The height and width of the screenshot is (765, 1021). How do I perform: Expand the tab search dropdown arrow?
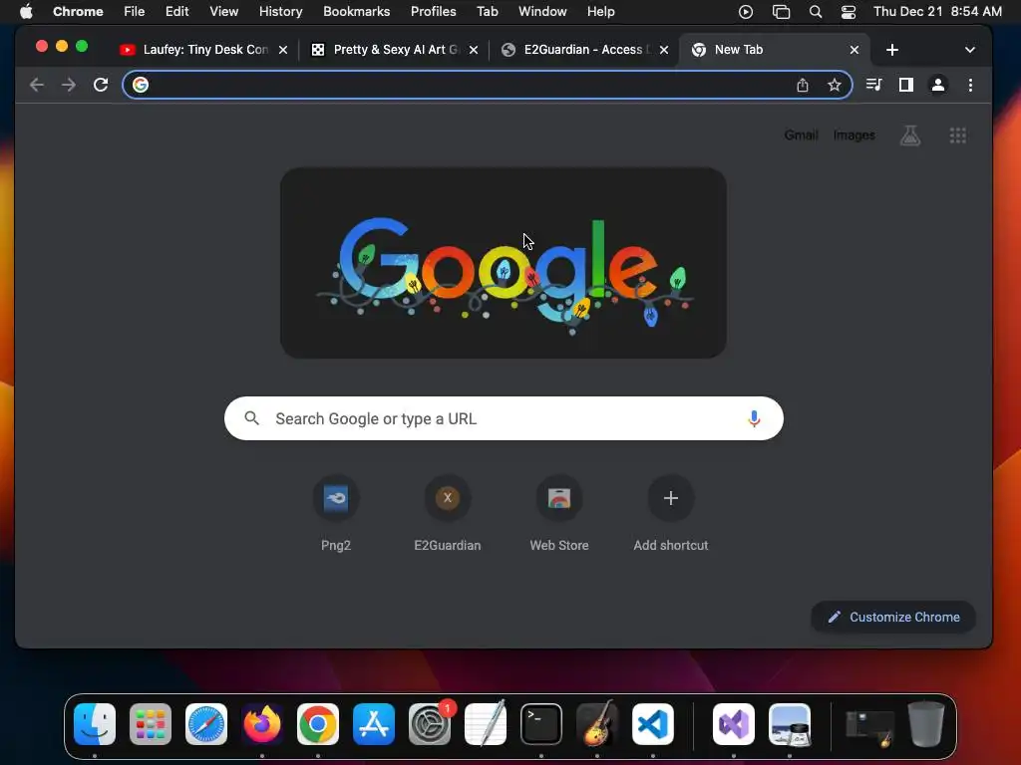point(969,50)
